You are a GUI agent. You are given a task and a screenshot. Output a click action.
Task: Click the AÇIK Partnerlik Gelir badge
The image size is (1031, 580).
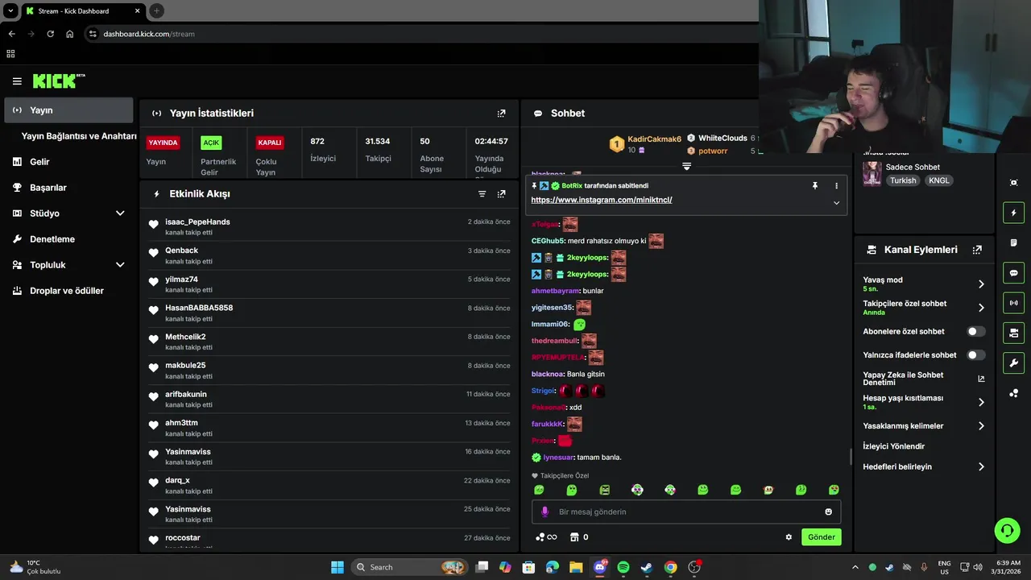(211, 143)
